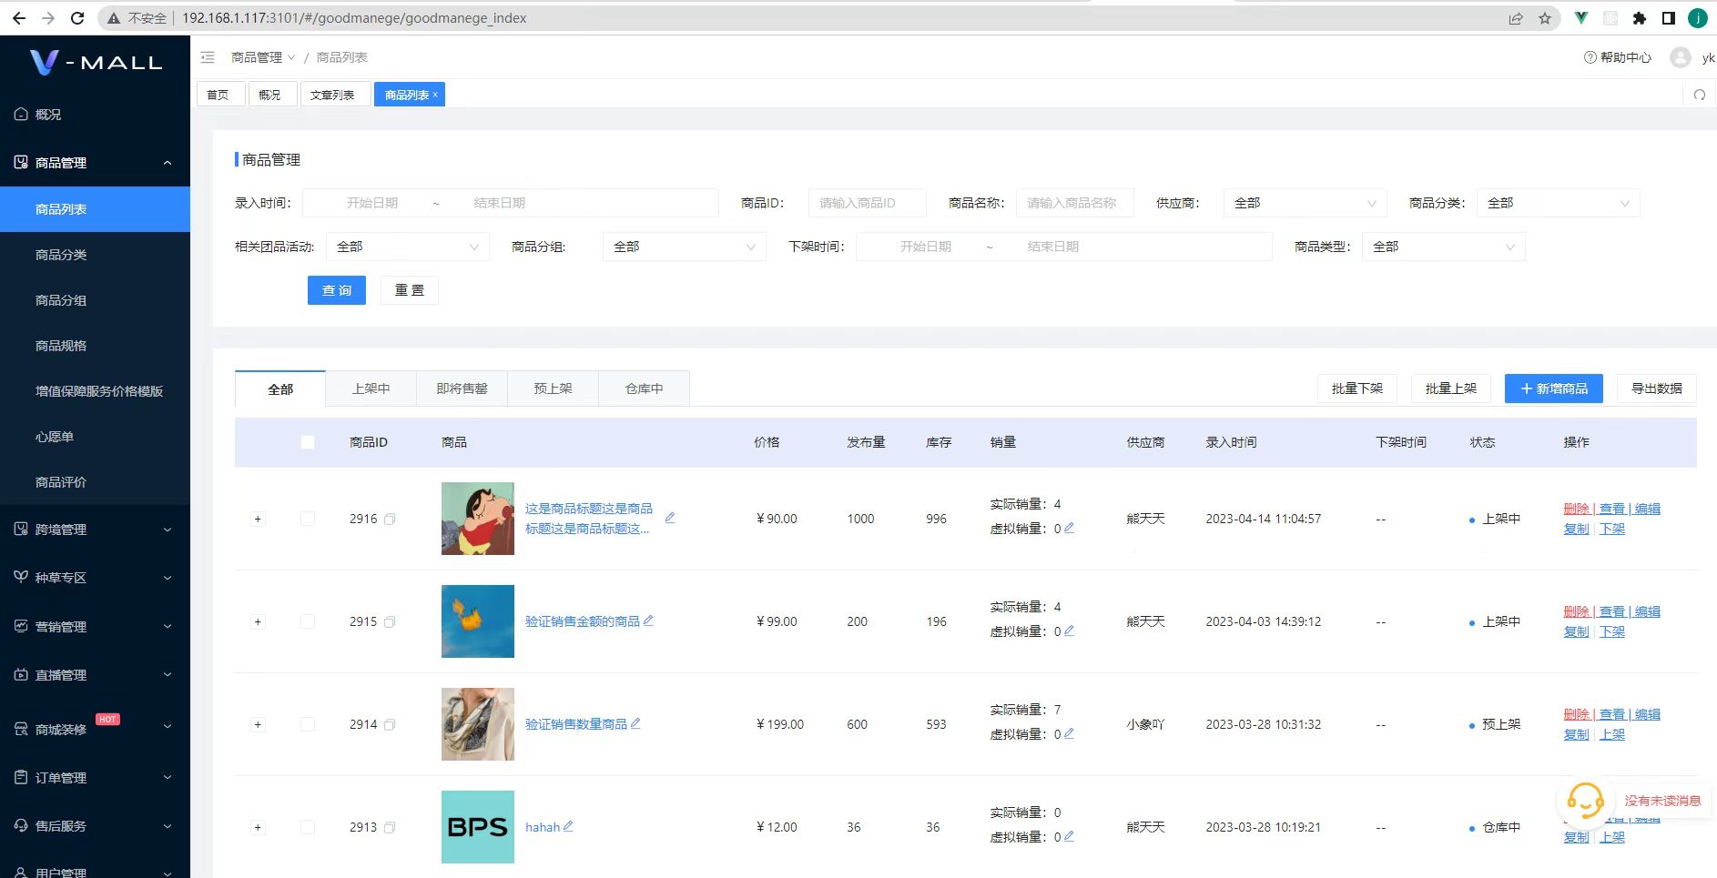The height and width of the screenshot is (878, 1717).
Task: Edit virtual sales pencil for product 2914
Action: tap(1070, 733)
